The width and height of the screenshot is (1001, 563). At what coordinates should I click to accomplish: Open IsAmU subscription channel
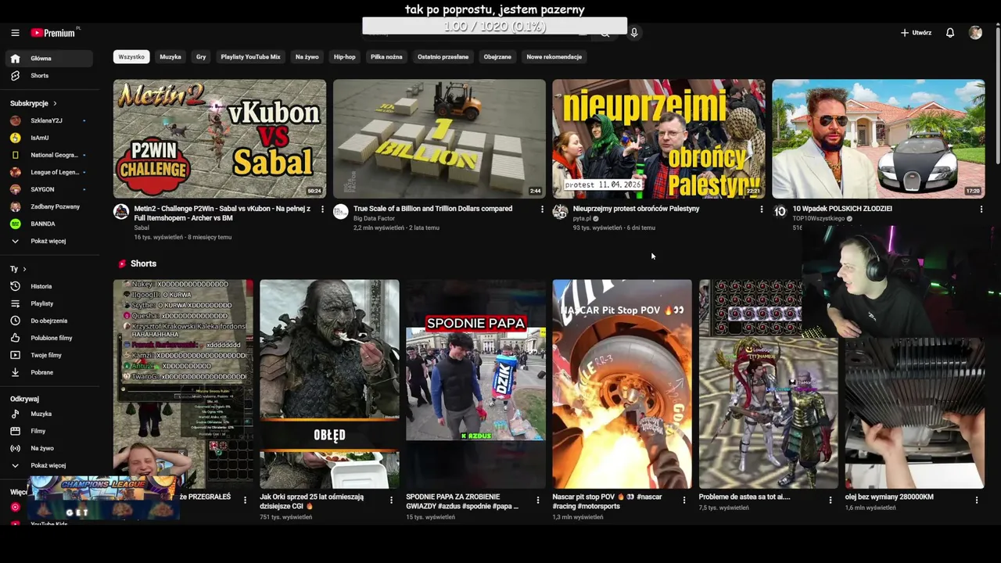[48, 138]
